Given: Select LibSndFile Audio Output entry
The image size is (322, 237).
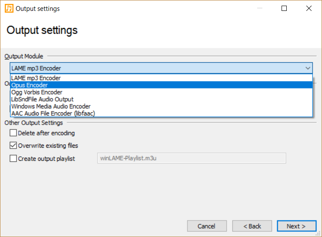Looking at the screenshot, I should 161,99.
